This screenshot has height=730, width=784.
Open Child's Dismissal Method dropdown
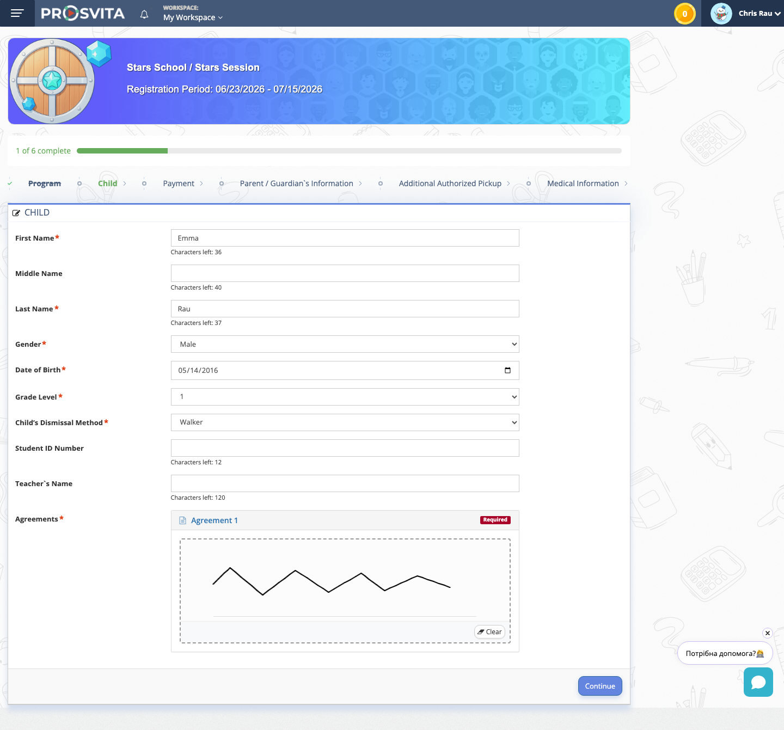tap(345, 422)
